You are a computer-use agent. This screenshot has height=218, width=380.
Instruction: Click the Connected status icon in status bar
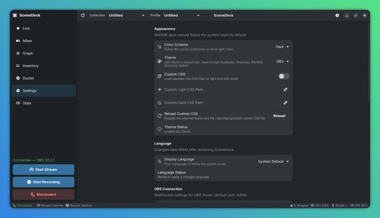tap(14, 206)
